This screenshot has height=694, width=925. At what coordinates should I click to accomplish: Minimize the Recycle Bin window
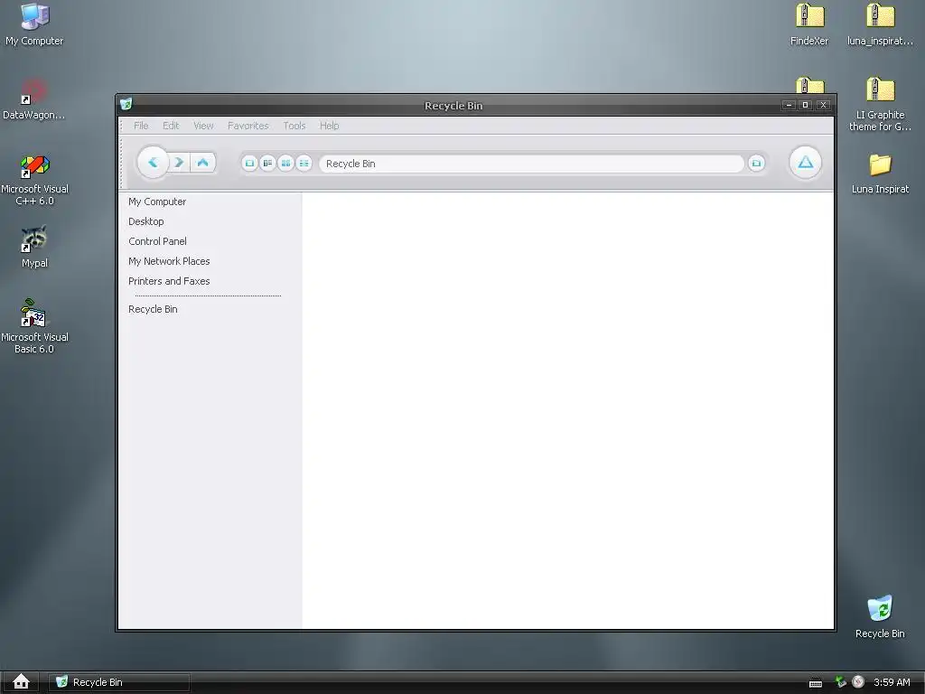click(789, 105)
